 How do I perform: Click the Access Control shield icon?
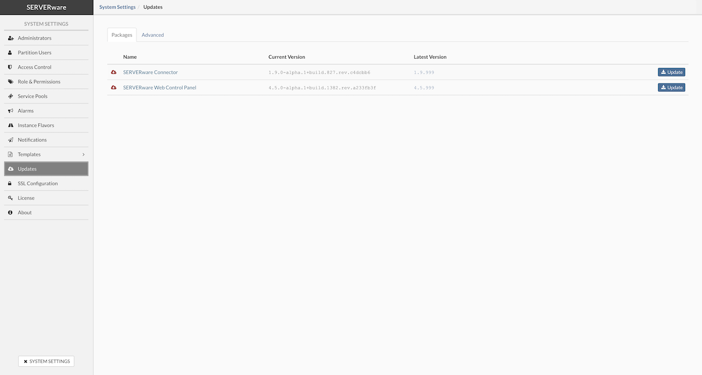click(10, 67)
